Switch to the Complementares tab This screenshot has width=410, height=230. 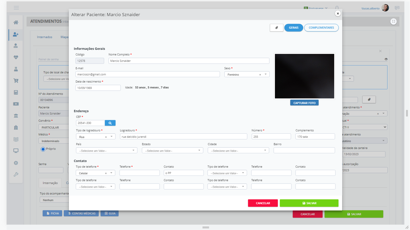click(321, 28)
